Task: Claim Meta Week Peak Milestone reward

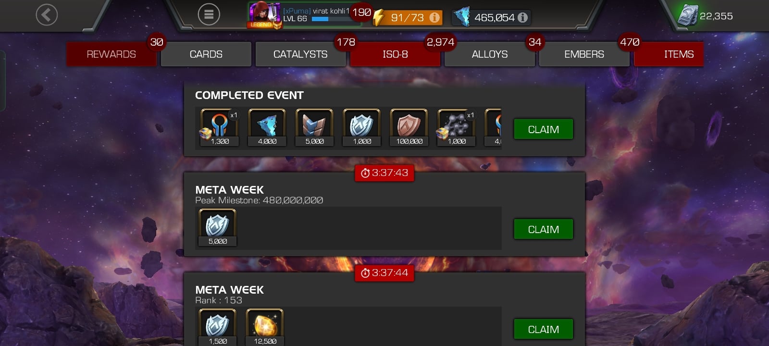Action: click(x=543, y=229)
